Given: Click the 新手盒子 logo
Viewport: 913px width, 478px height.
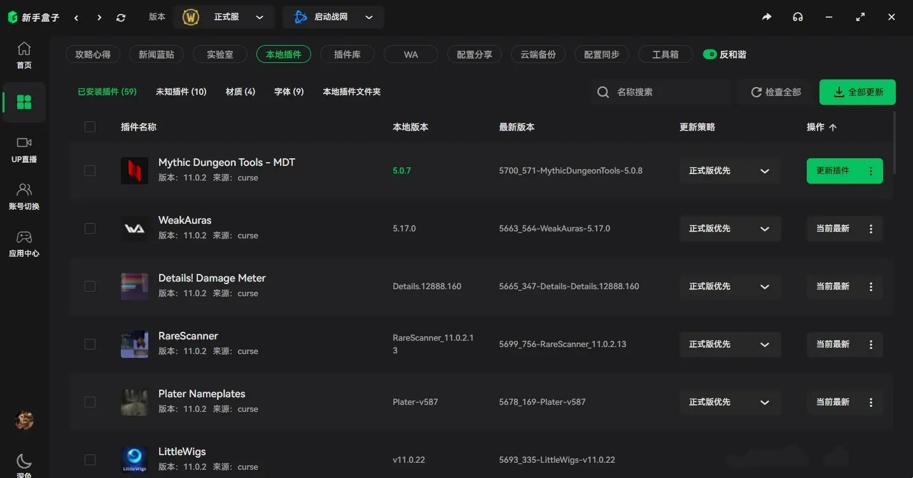Looking at the screenshot, I should pos(34,18).
